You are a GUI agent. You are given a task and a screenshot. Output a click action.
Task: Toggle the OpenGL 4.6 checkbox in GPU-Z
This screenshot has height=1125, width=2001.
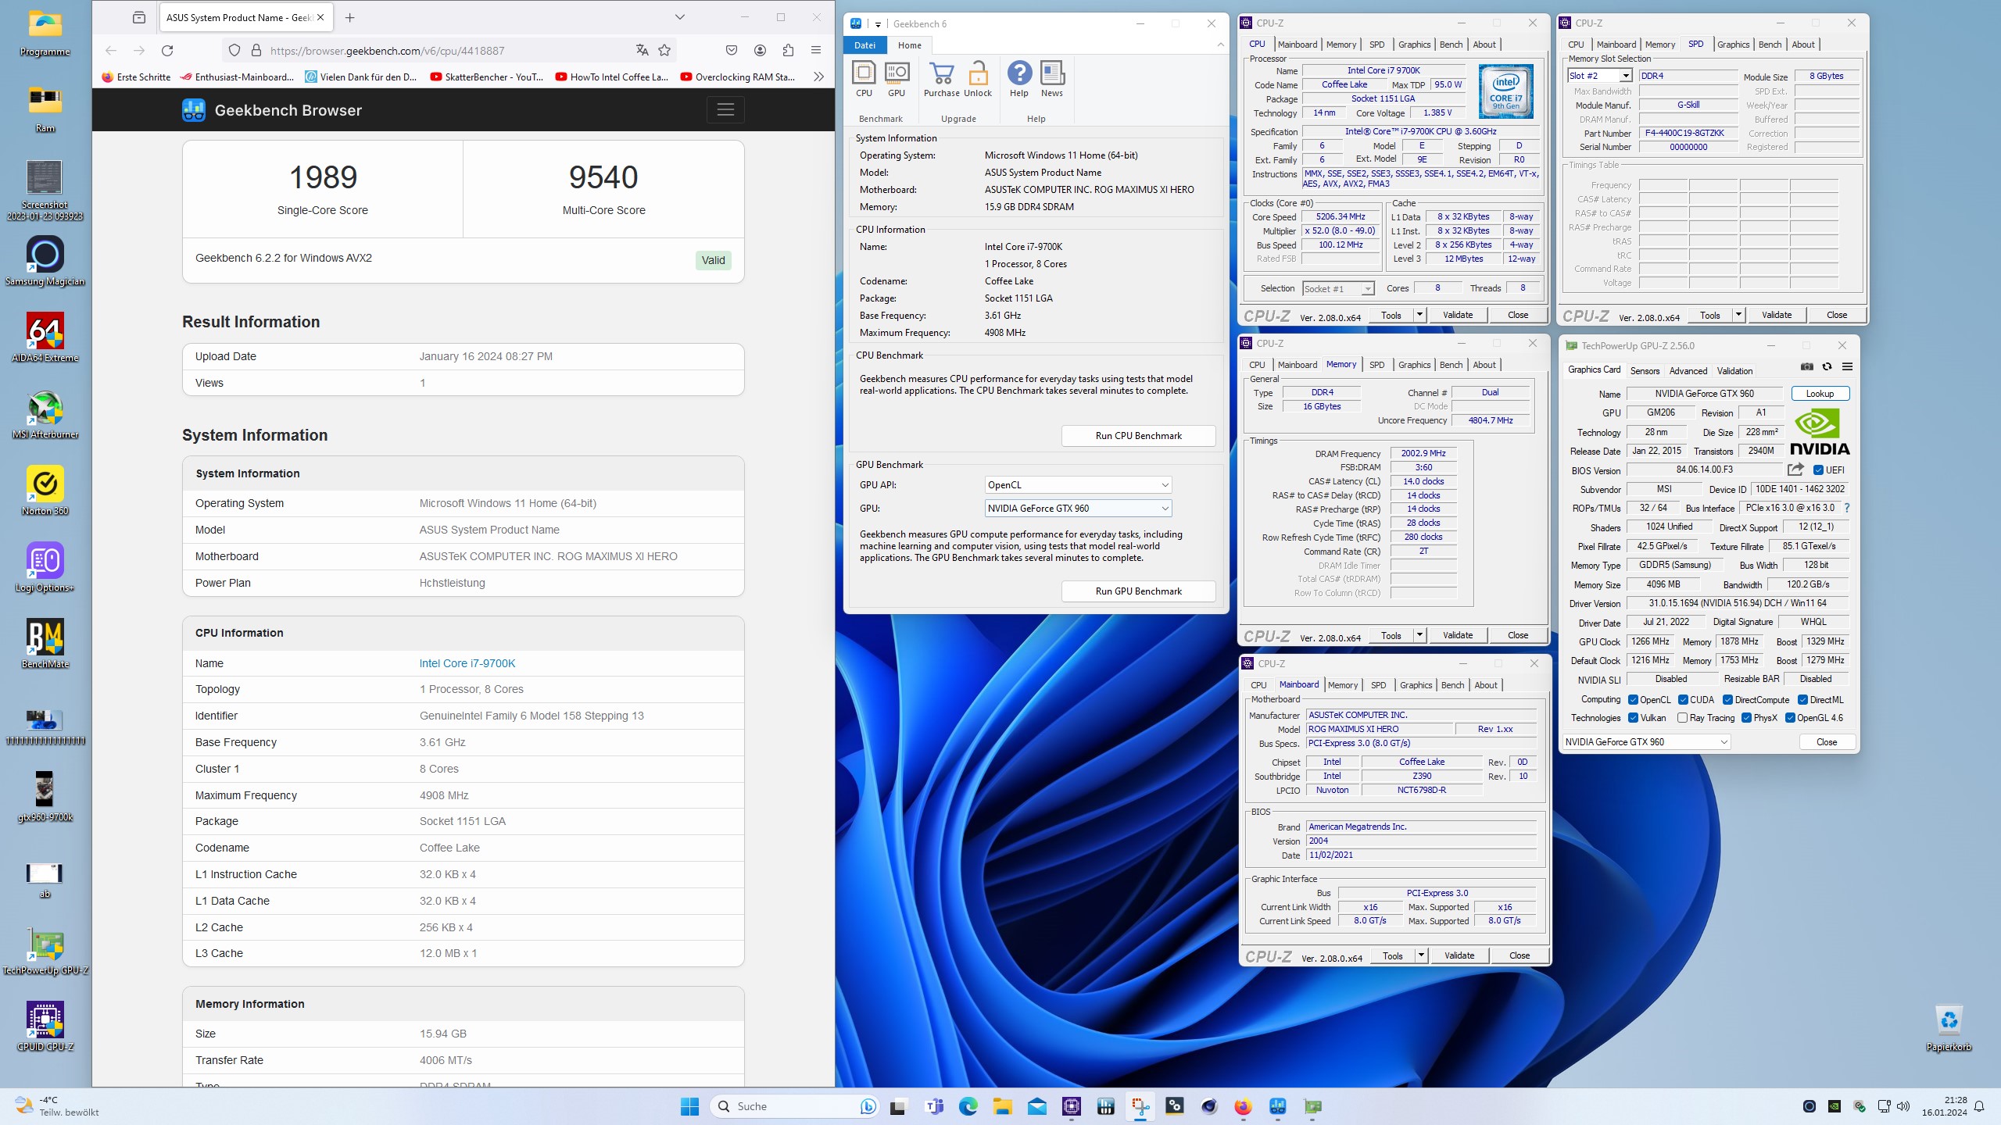(x=1790, y=718)
